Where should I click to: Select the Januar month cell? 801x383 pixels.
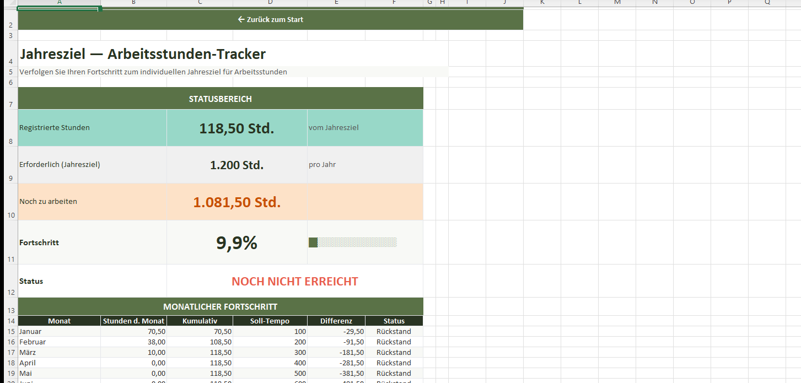[x=59, y=332]
